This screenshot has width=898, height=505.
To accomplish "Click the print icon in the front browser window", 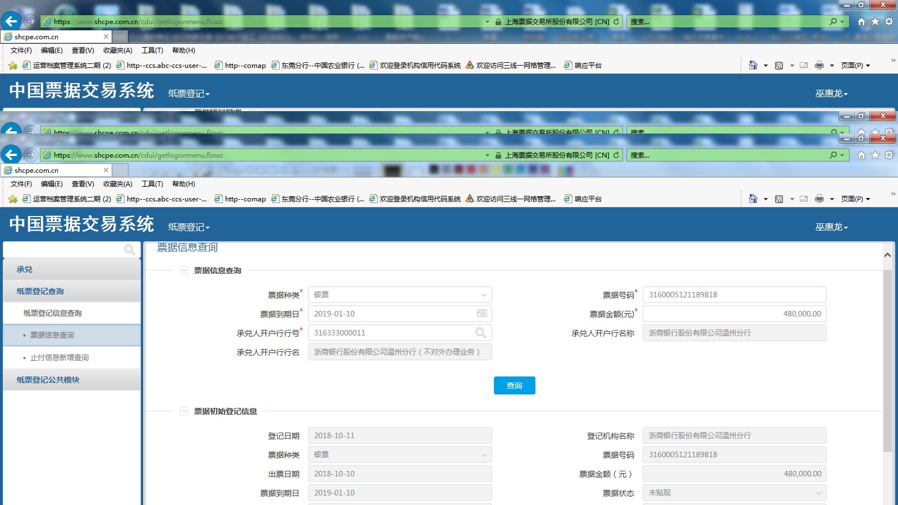I will pyautogui.click(x=819, y=199).
